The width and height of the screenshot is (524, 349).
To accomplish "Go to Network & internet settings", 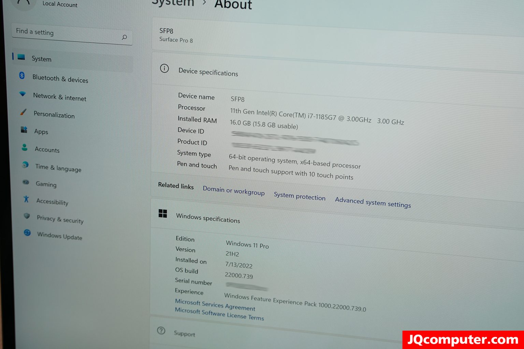I will 59,97.
